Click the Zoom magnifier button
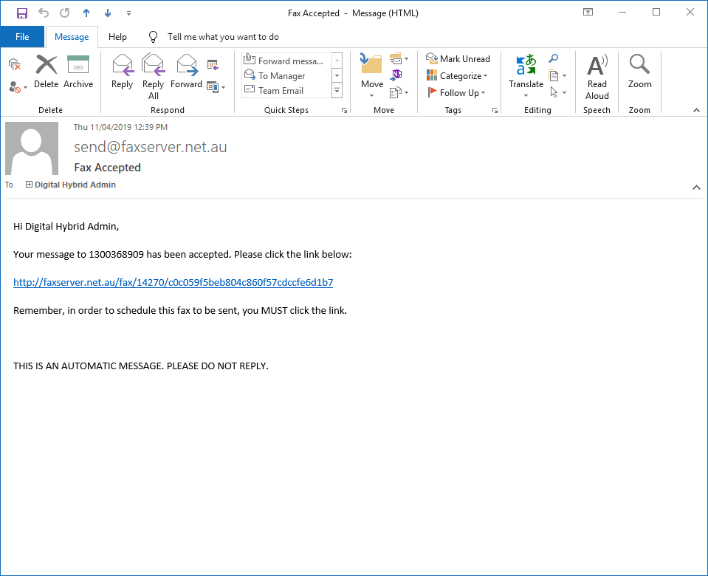 (x=639, y=72)
